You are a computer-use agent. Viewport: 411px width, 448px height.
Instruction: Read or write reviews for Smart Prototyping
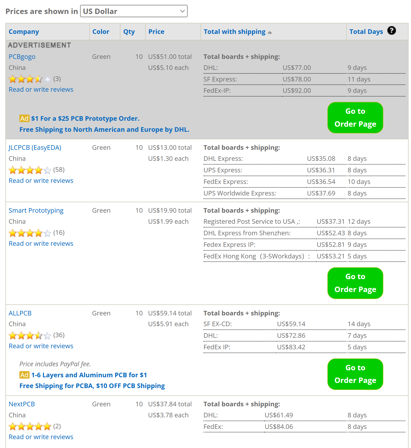pyautogui.click(x=41, y=244)
